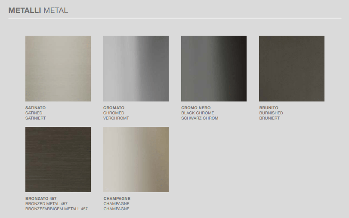Choose the Brunito burnished swatch
This screenshot has width=349, height=218.
292,68
